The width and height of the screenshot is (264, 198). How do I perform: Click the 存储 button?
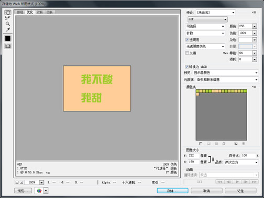tap(172, 191)
